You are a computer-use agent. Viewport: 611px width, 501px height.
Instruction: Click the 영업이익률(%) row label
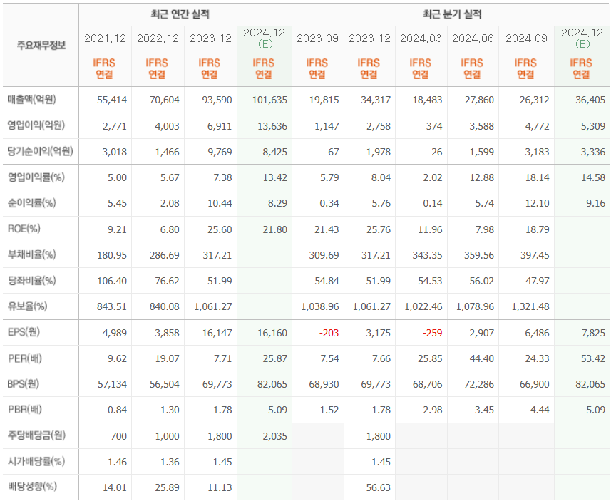click(x=36, y=177)
